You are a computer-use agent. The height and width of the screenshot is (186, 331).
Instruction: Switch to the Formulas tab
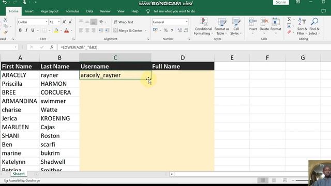72,11
